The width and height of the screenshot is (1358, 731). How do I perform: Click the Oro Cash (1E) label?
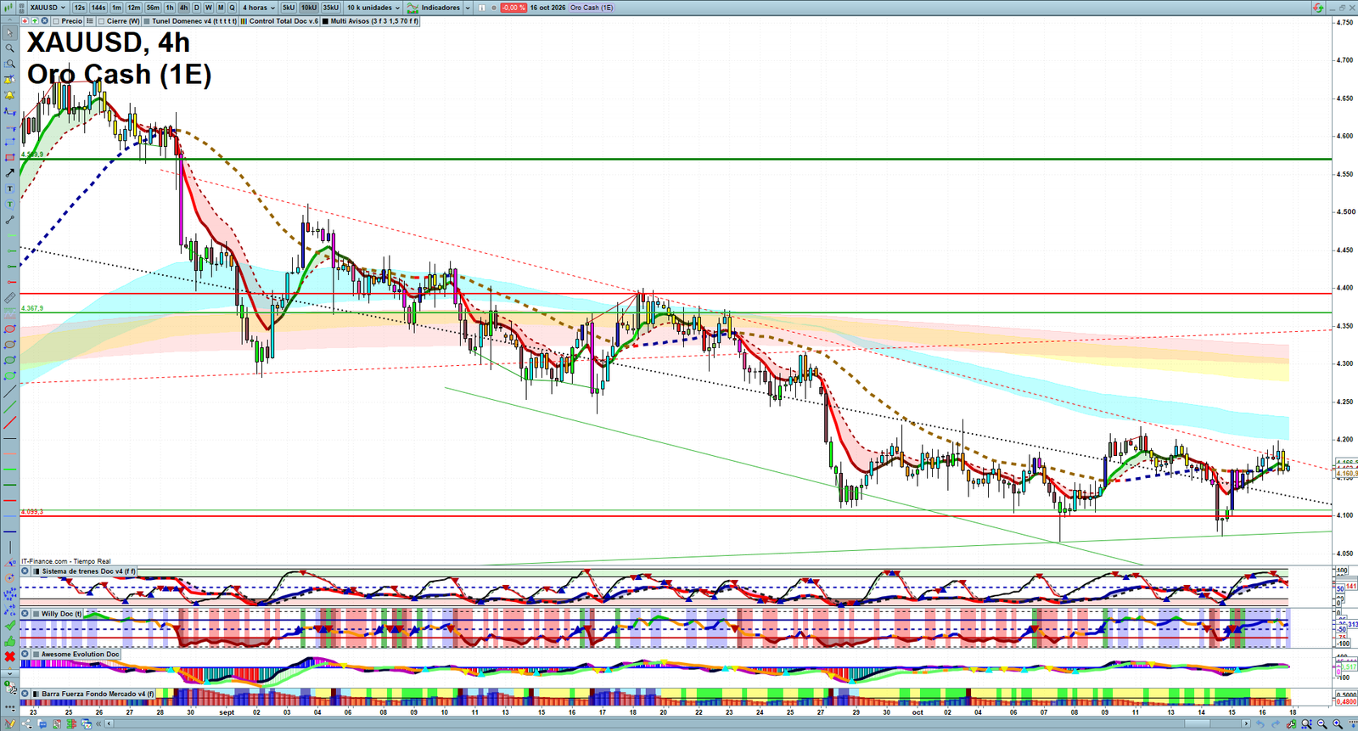point(592,8)
